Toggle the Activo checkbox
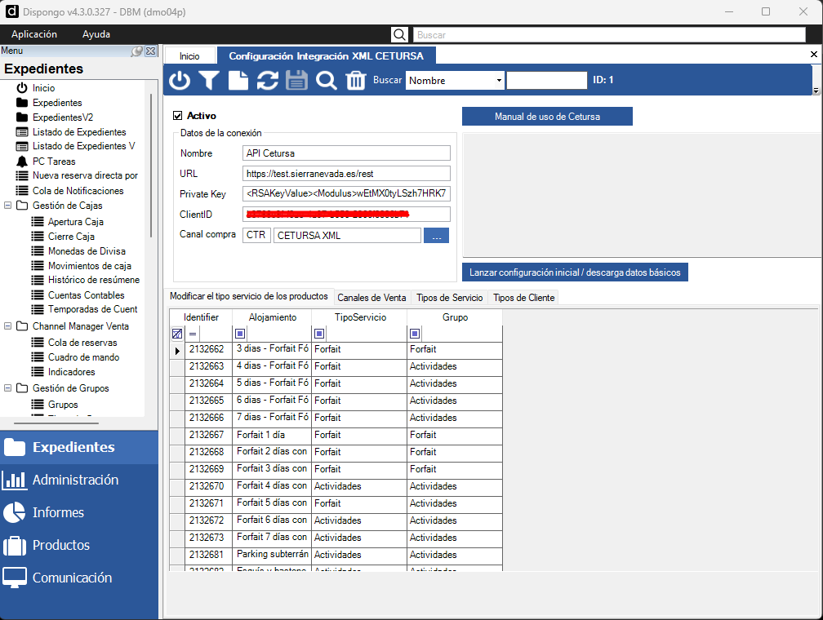The height and width of the screenshot is (620, 823). (178, 116)
